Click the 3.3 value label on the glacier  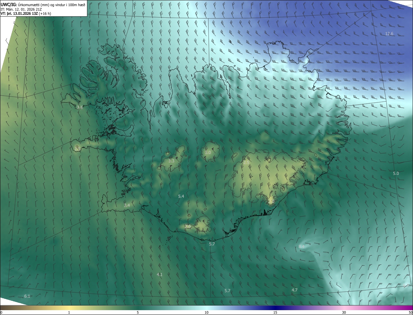point(171,161)
